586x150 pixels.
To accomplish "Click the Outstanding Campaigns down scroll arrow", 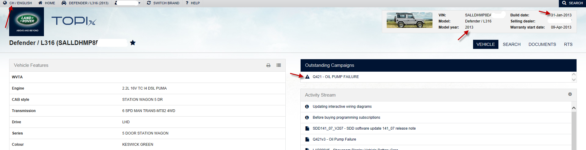I will (x=574, y=80).
